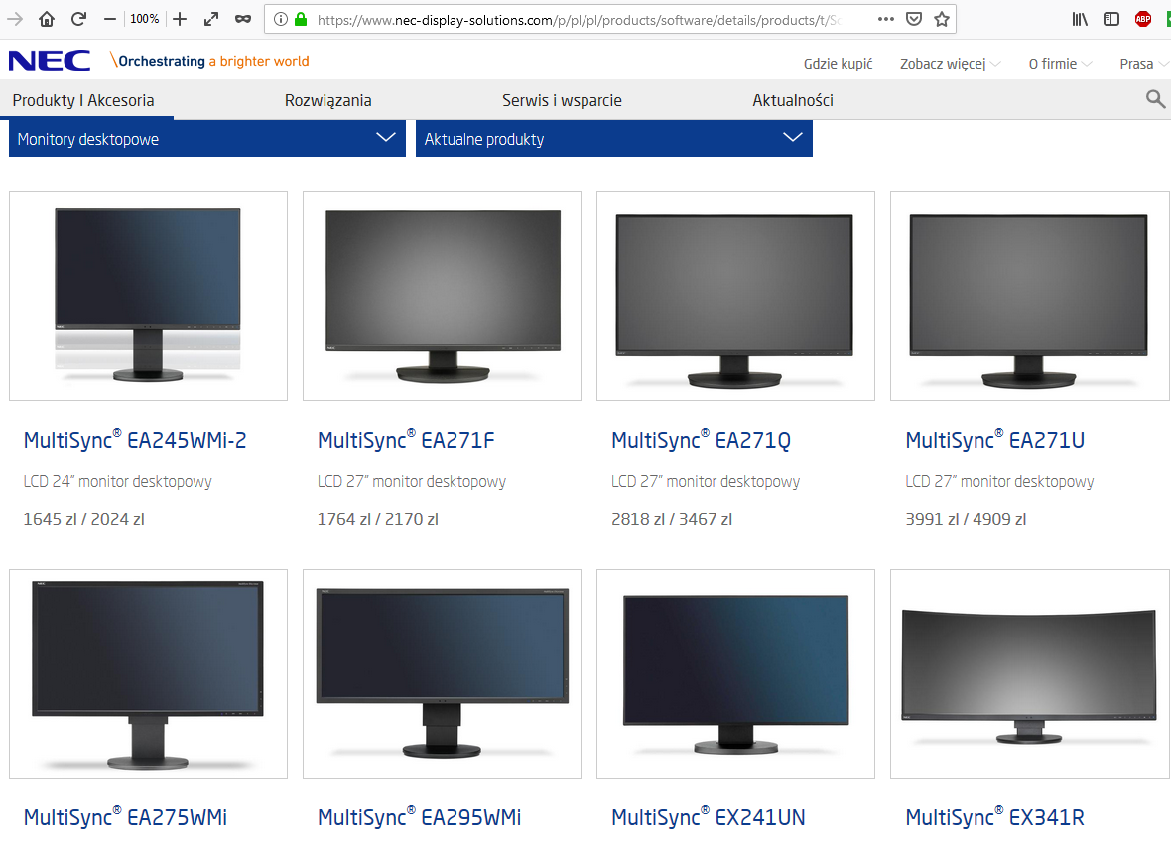Click the EX341R curved monitor thumbnail
The height and width of the screenshot is (849, 1171).
(x=1029, y=673)
